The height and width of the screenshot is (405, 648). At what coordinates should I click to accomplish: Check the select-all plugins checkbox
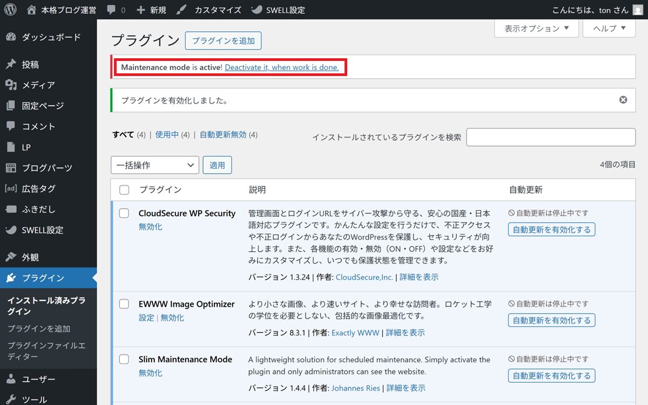coord(124,190)
